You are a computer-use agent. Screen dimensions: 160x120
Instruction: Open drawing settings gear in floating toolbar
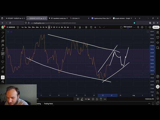(93, 99)
